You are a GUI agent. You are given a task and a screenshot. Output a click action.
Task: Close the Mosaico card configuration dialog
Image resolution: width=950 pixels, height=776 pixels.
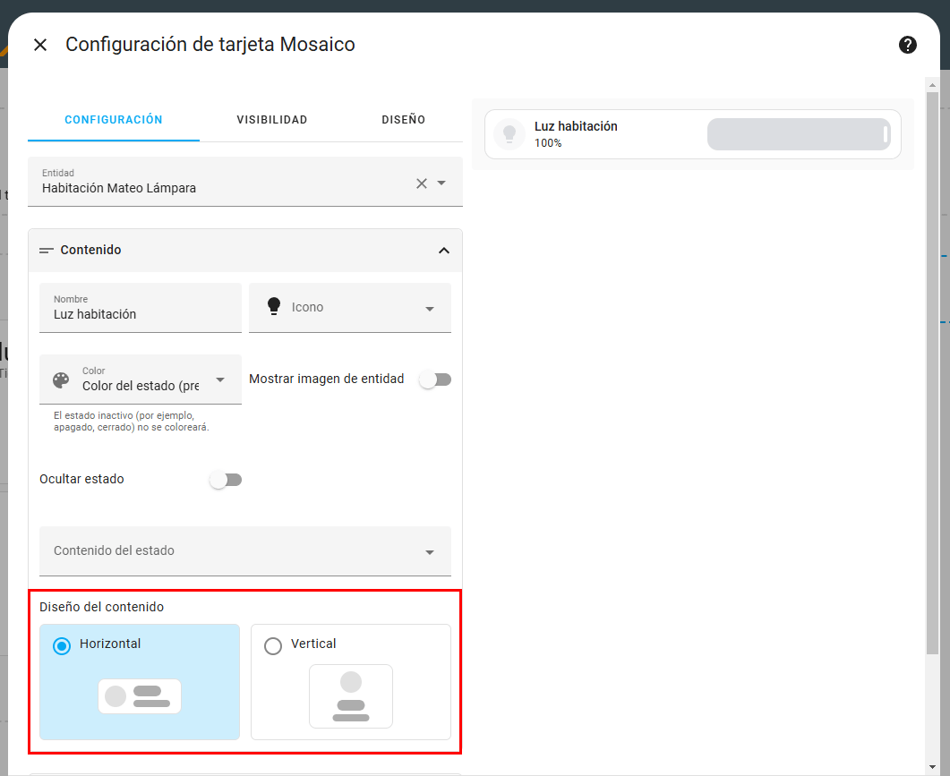[x=40, y=45]
